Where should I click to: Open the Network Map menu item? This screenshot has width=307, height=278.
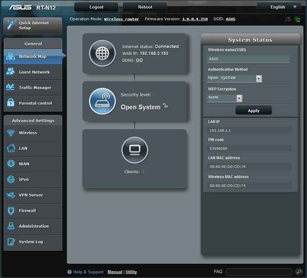(x=33, y=56)
